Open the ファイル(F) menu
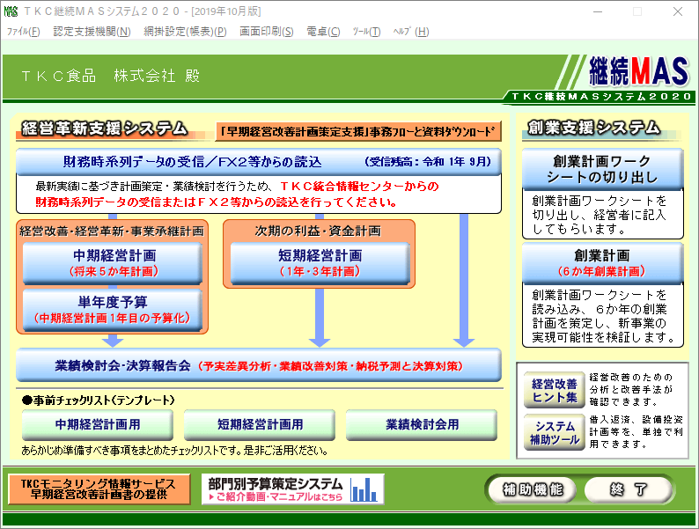699x529 pixels. [23, 32]
